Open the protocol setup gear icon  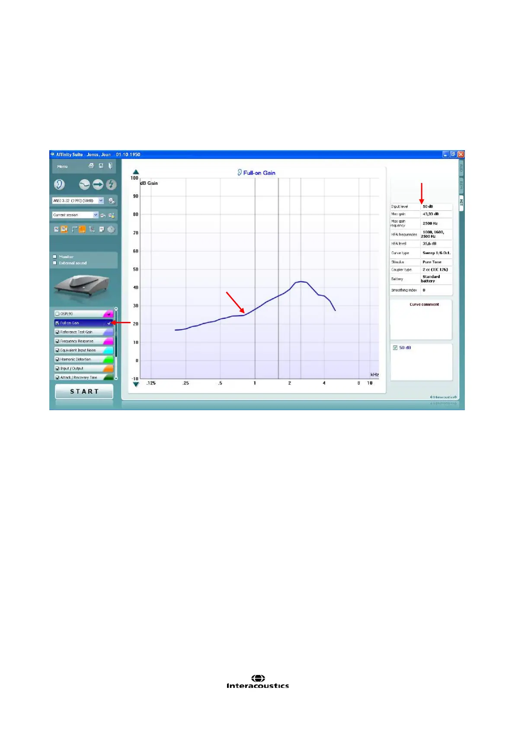click(x=112, y=201)
